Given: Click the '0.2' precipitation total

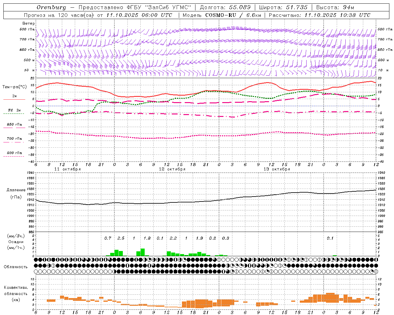Looking at the screenshot, I should [212, 238].
